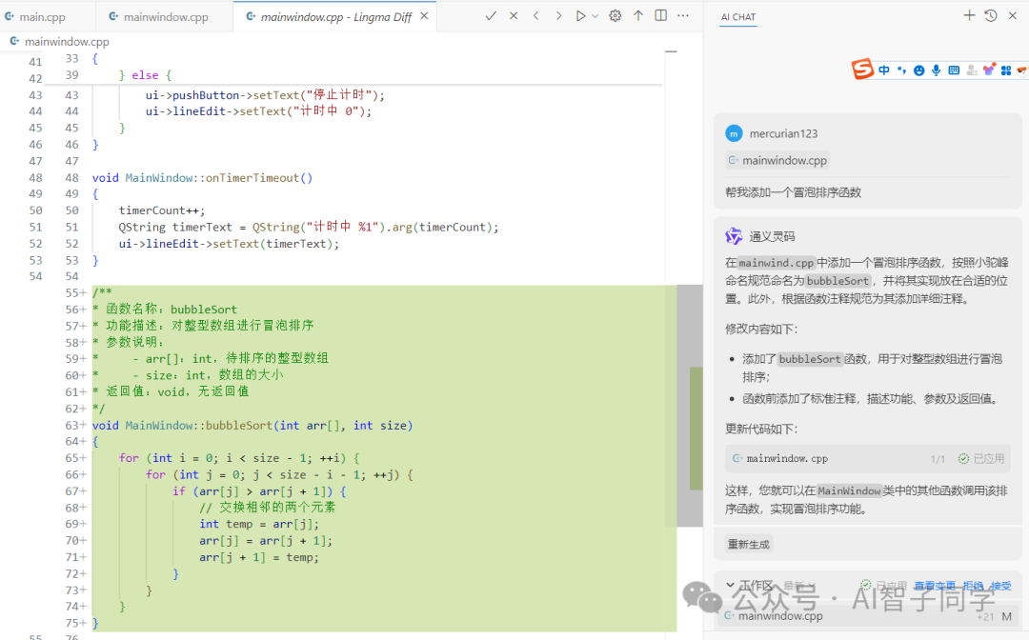1029x640 pixels.
Task: Go to next change arrow
Action: coord(558,16)
